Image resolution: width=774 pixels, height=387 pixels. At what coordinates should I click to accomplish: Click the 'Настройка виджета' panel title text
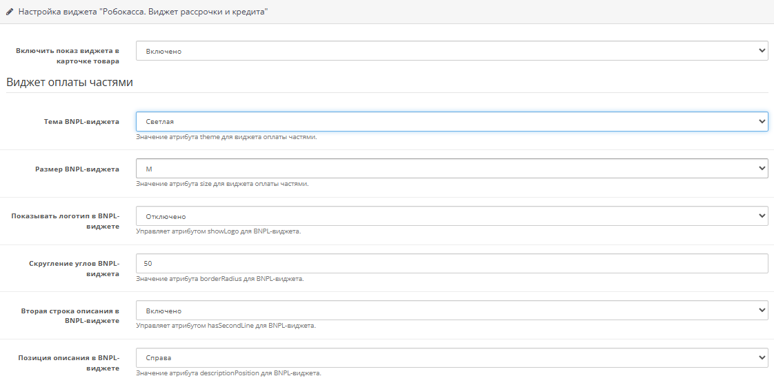pyautogui.click(x=143, y=12)
